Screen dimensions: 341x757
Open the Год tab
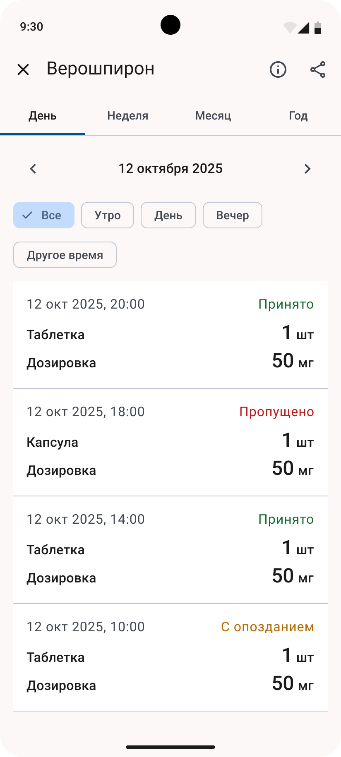coord(298,116)
